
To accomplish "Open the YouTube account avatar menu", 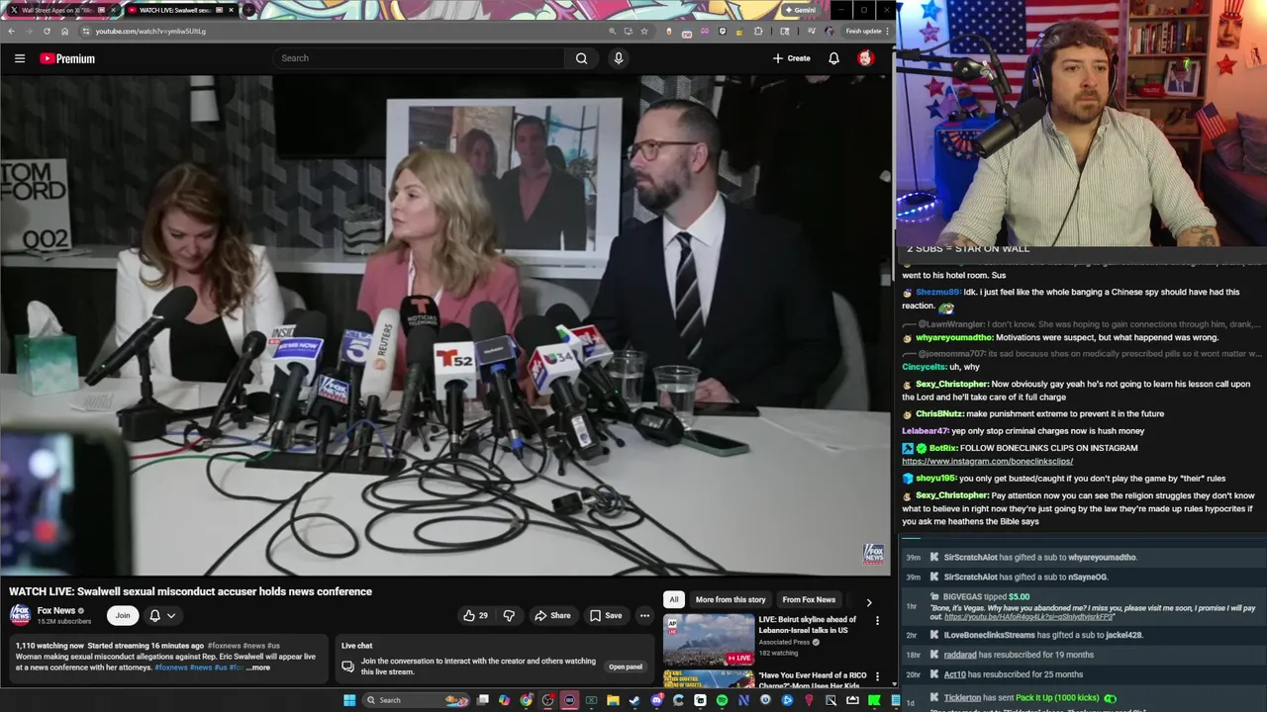I will click(865, 58).
